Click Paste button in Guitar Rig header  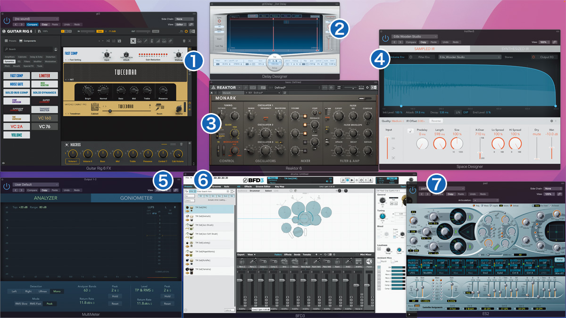[x=55, y=24]
